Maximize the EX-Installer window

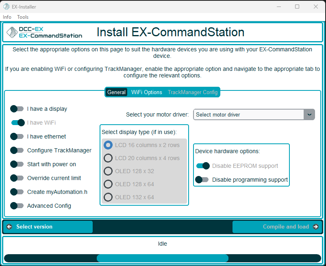click(297, 7)
